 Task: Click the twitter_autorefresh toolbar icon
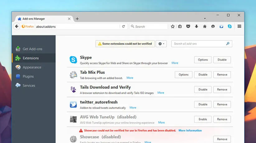click(x=221, y=27)
